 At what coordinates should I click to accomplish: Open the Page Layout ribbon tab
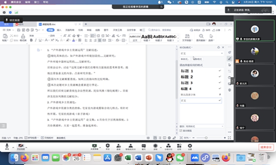tap(70, 30)
